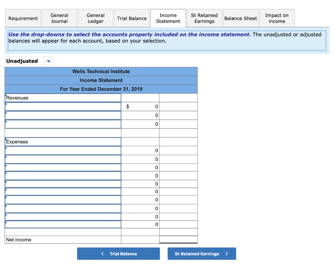The image size is (334, 267).
Task: Open the last expense account dropdown
Action: pyautogui.click(x=63, y=224)
